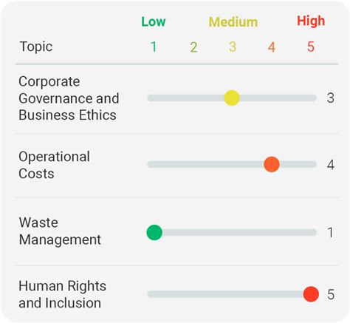Click the Operational Costs value 4
Screen dimensions: 350x323
pos(331,165)
